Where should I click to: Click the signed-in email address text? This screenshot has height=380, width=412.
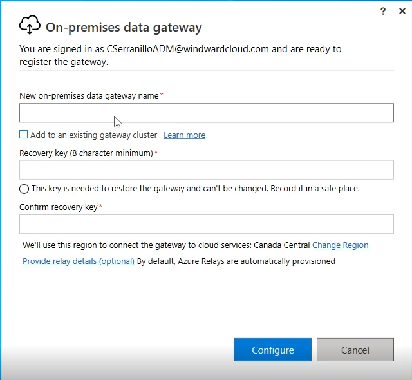point(187,49)
